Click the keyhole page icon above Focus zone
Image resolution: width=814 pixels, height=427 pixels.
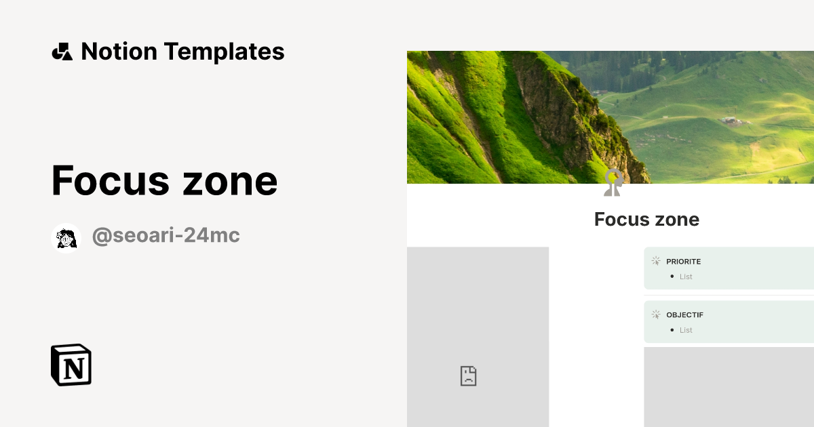pos(613,181)
